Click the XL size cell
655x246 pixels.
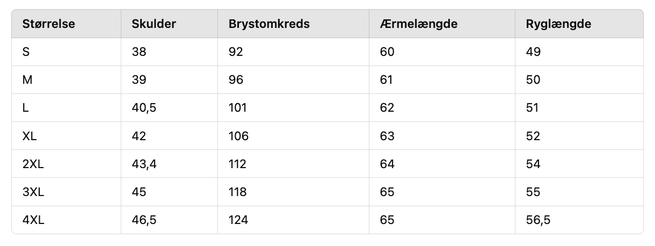coord(30,136)
